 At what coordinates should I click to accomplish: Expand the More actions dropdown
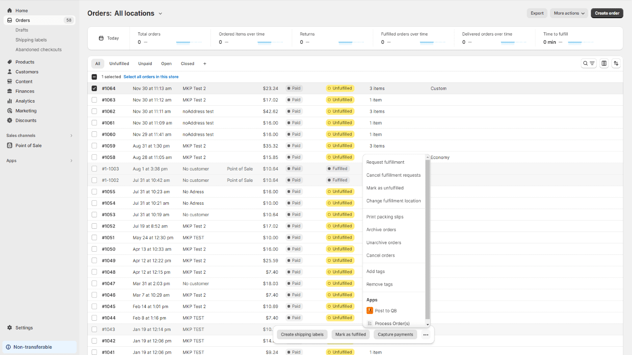point(568,13)
